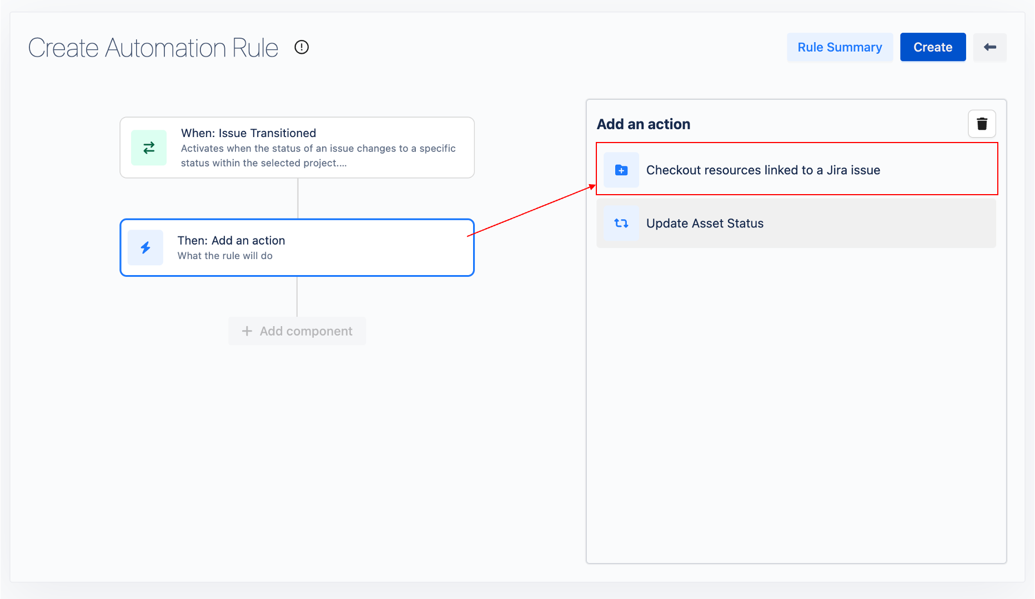Click the 'What the rule will do' subtitle
The image size is (1035, 599).
(x=225, y=256)
